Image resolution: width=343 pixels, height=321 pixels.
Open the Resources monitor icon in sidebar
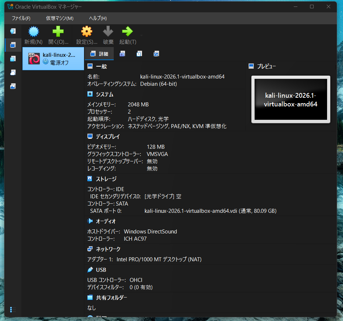coord(13,86)
